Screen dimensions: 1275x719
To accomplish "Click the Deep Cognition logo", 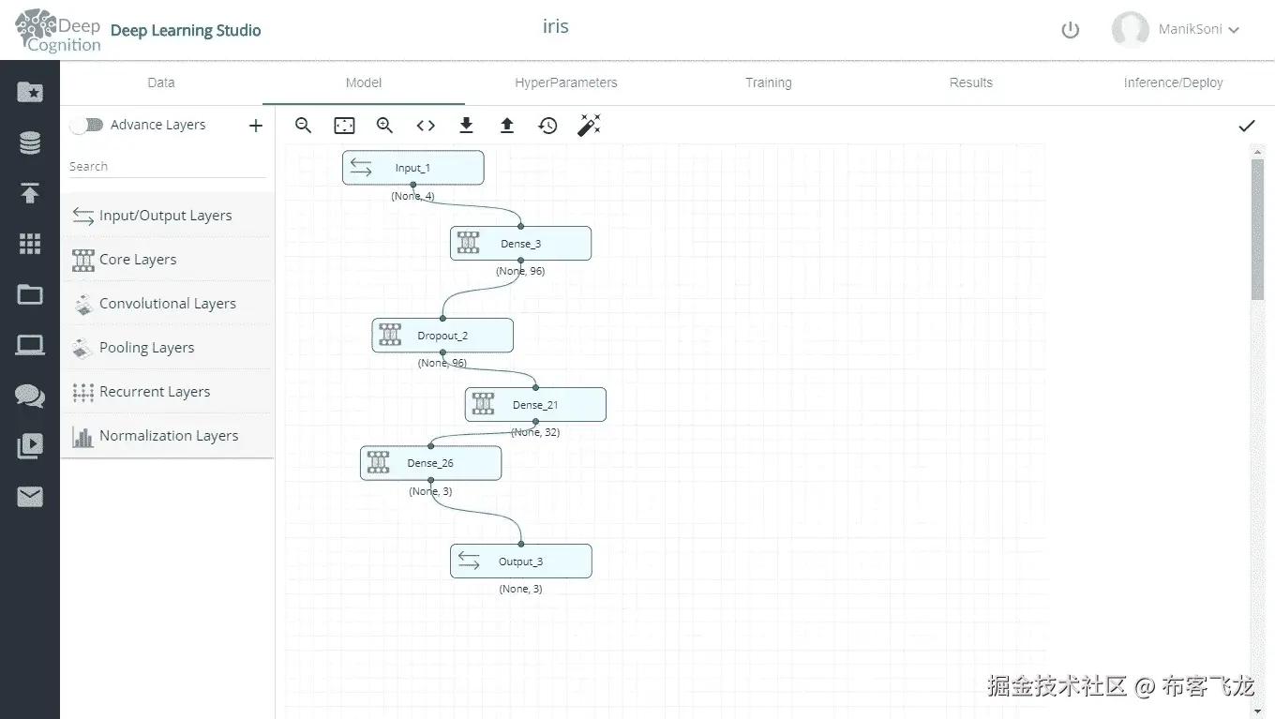I will click(x=58, y=31).
